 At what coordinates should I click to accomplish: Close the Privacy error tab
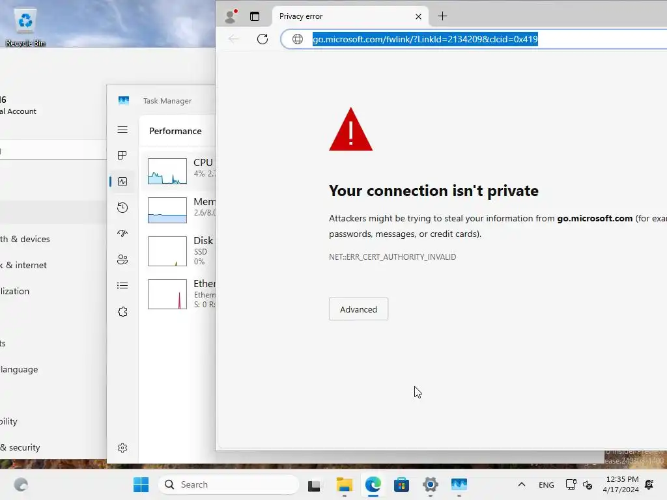pos(418,16)
